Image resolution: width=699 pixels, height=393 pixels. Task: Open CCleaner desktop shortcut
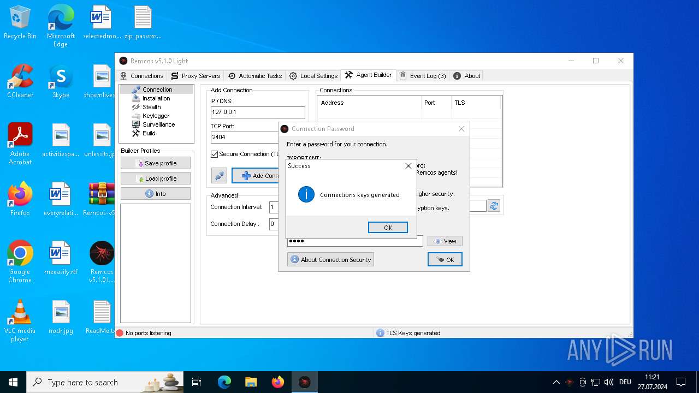(20, 81)
